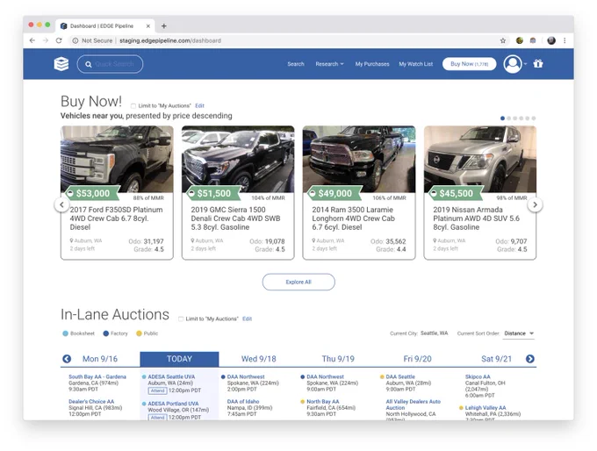
Task: Close the Dashboard EDGE Pipeline tab
Action: click(148, 25)
